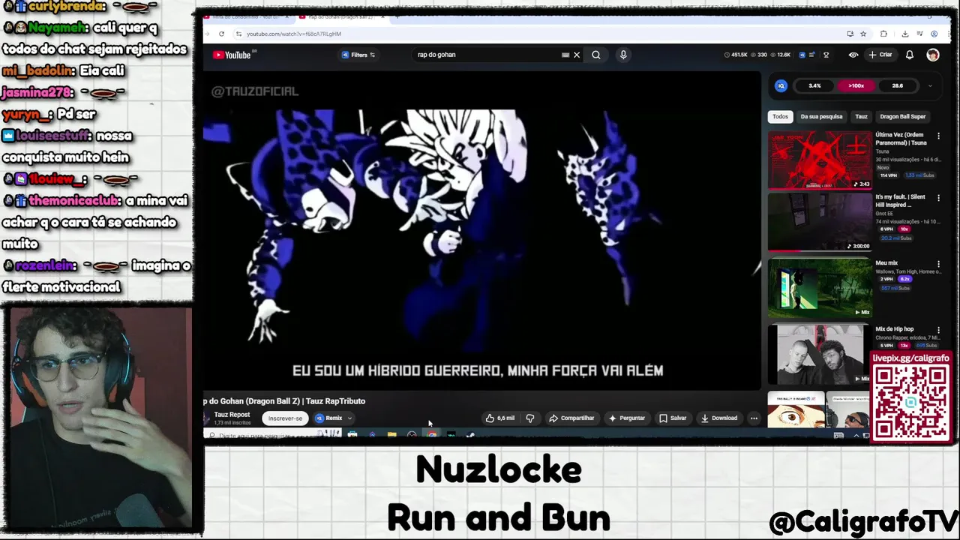960x540 pixels.
Task: Open options for It's my fault video
Action: [938, 198]
